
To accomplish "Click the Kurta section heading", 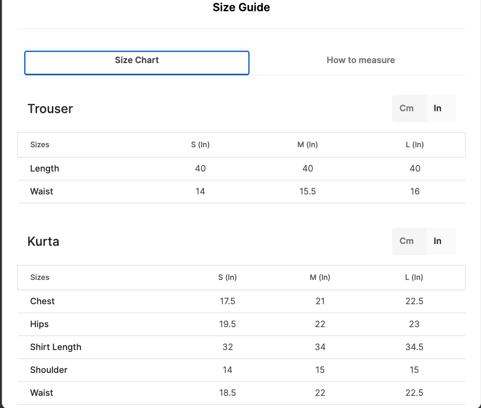I will point(43,242).
